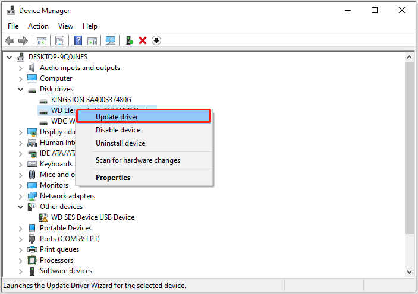This screenshot has height=294, width=418.
Task: Select KINGSTON SA400S37480G drive entry
Action: (x=91, y=100)
